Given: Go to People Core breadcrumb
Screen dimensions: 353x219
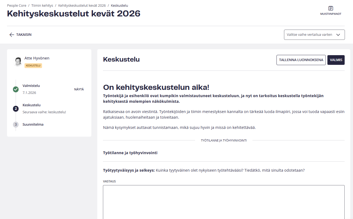Looking at the screenshot, I should (16, 5).
